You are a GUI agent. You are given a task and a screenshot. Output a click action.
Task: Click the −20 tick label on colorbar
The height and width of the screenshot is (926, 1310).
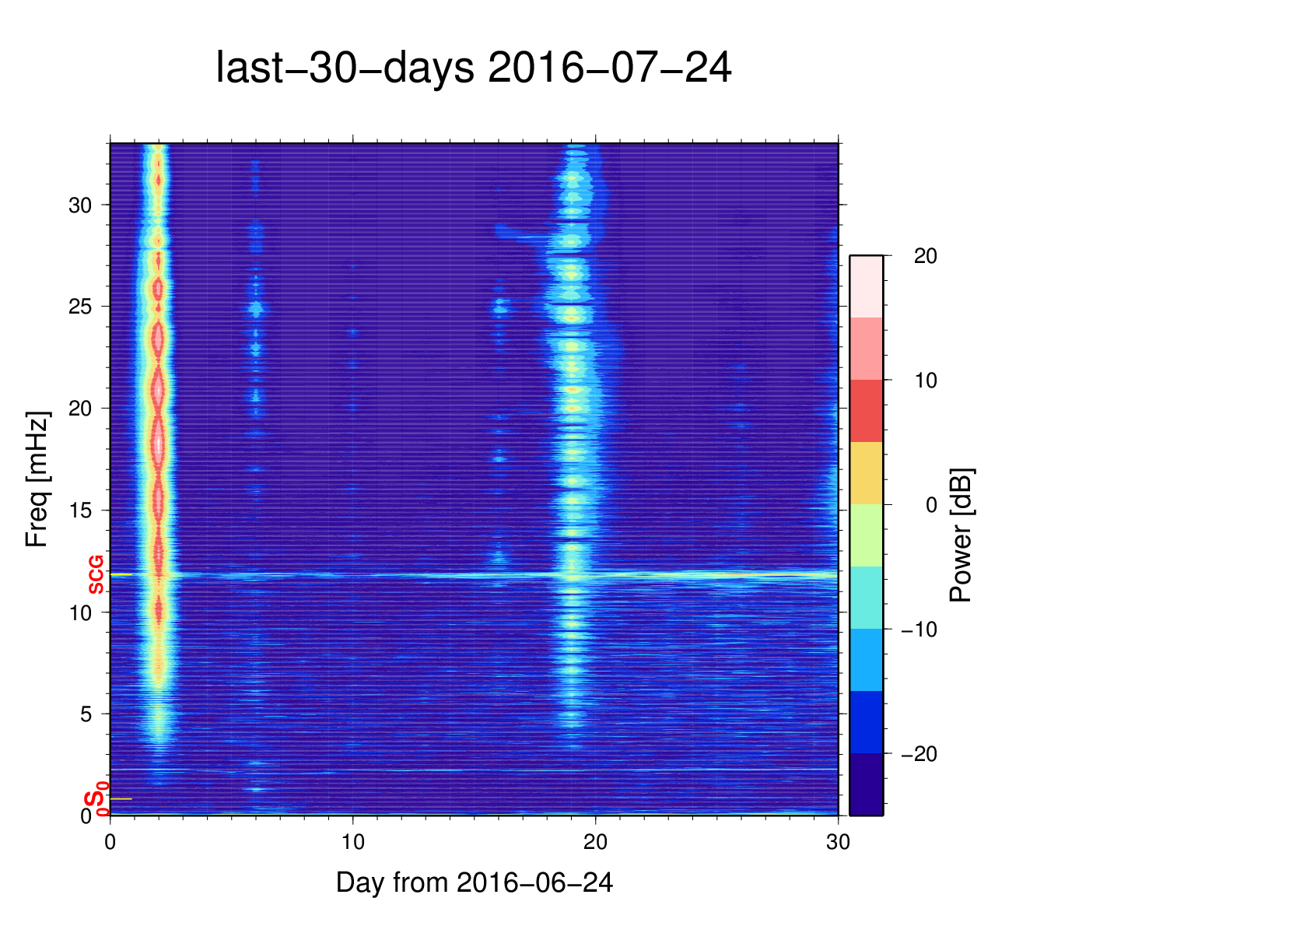(x=919, y=754)
